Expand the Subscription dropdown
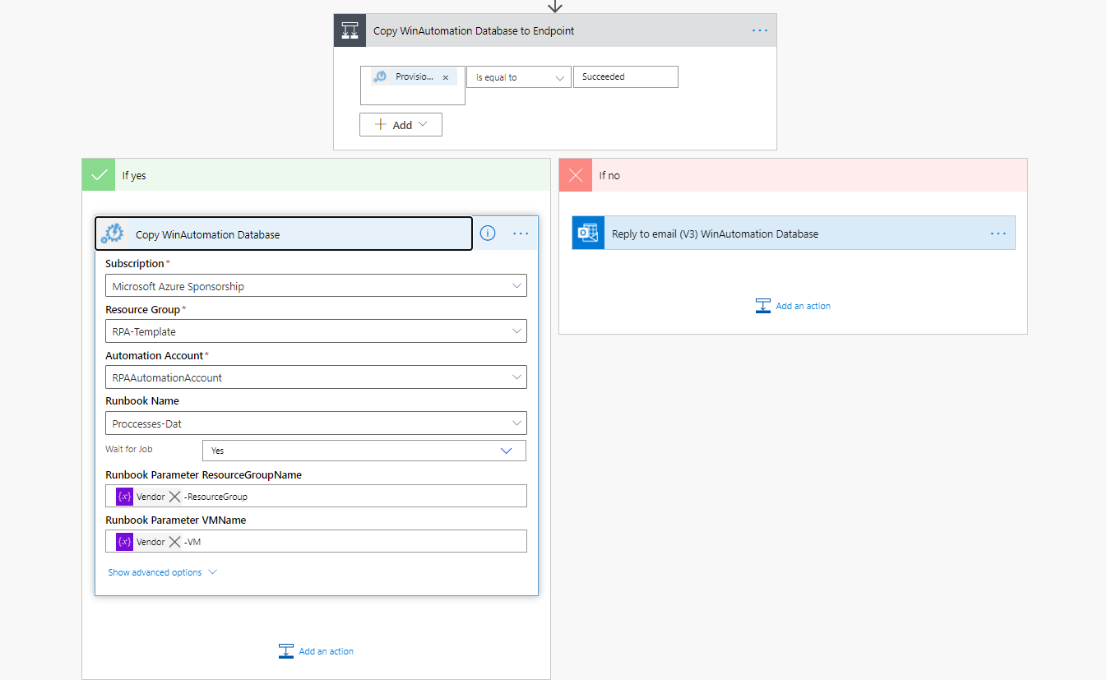This screenshot has width=1107, height=680. tap(316, 286)
